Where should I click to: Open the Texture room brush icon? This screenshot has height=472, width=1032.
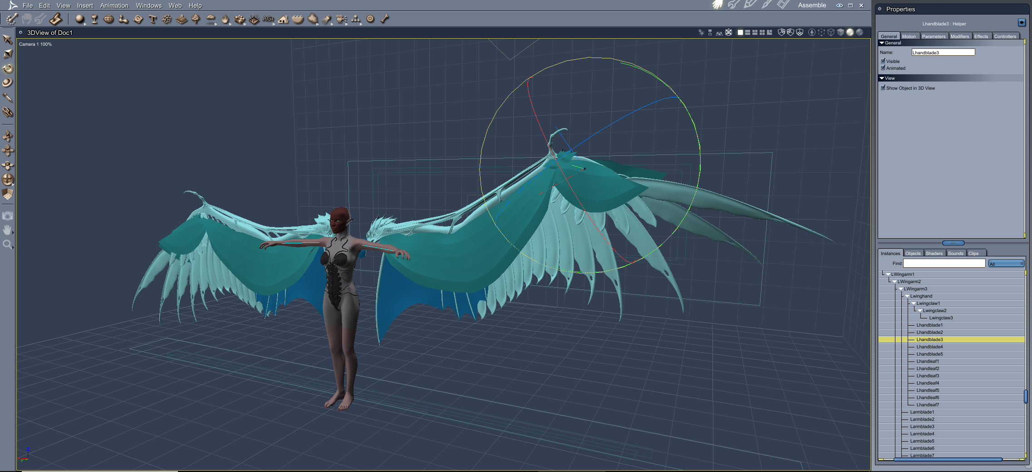767,5
